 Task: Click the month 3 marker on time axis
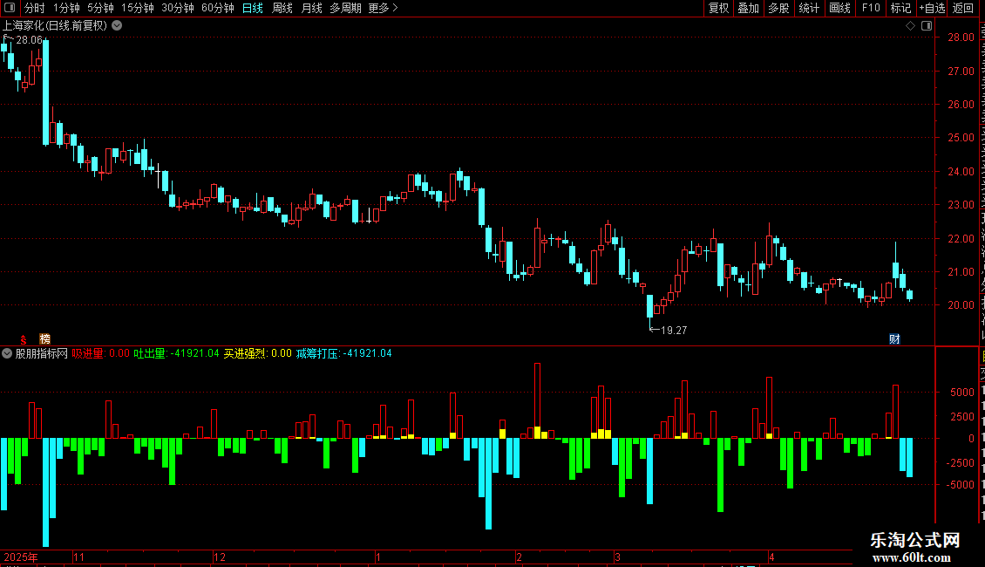pos(617,557)
